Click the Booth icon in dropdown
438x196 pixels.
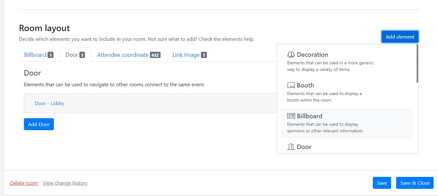coord(291,85)
